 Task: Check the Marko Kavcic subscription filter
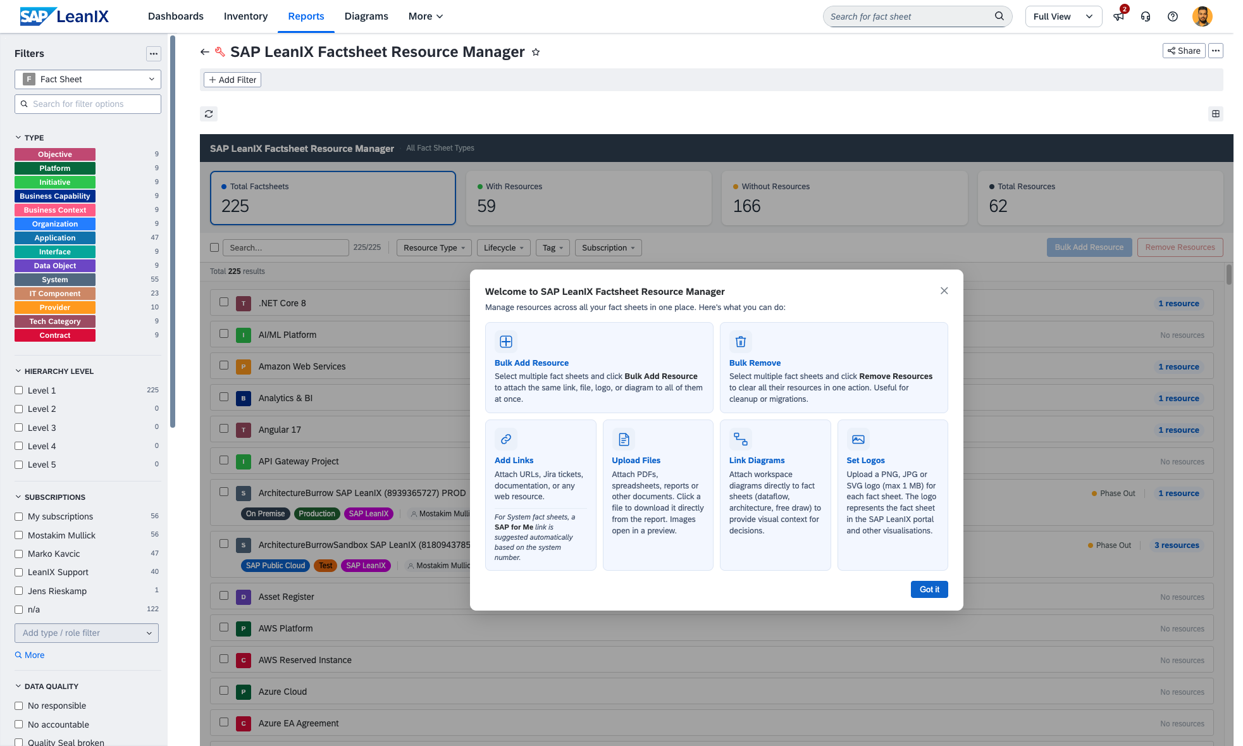coord(19,554)
